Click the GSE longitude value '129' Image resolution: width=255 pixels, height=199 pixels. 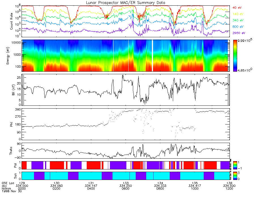click(x=22, y=183)
